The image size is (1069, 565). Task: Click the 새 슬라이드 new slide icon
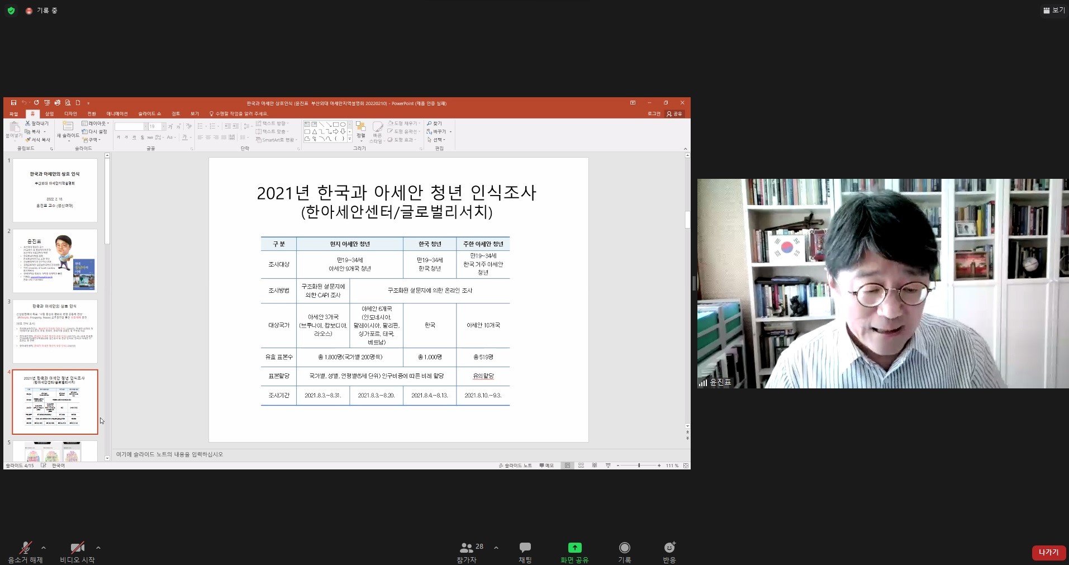(68, 127)
